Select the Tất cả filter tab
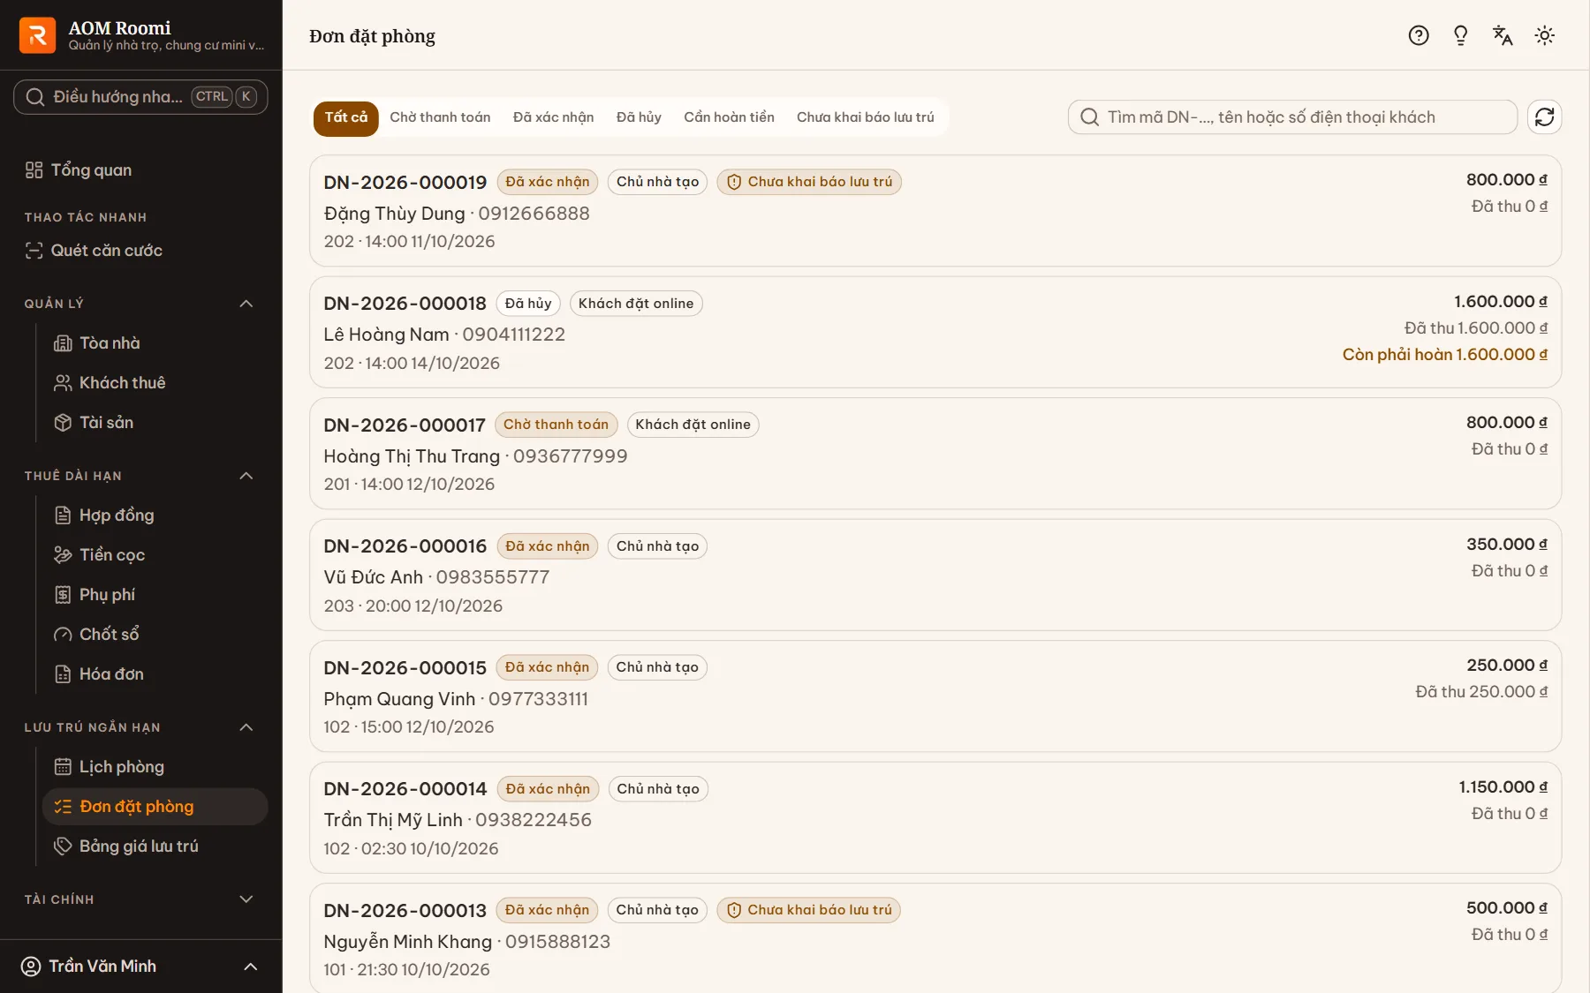 (x=346, y=118)
